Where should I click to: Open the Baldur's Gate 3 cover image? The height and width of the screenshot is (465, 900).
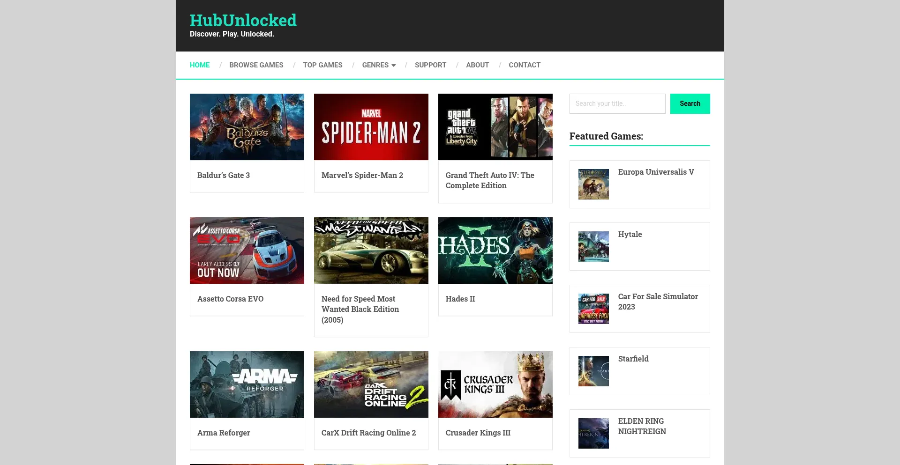(247, 127)
